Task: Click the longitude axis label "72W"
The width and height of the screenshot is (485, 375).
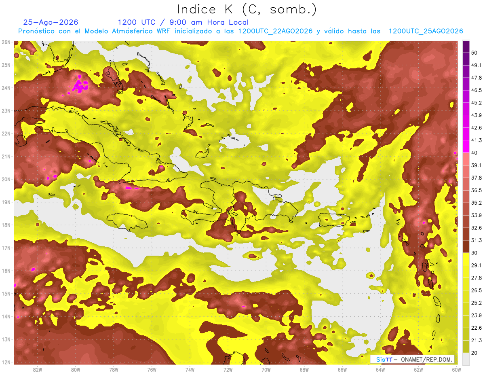Action: click(228, 370)
